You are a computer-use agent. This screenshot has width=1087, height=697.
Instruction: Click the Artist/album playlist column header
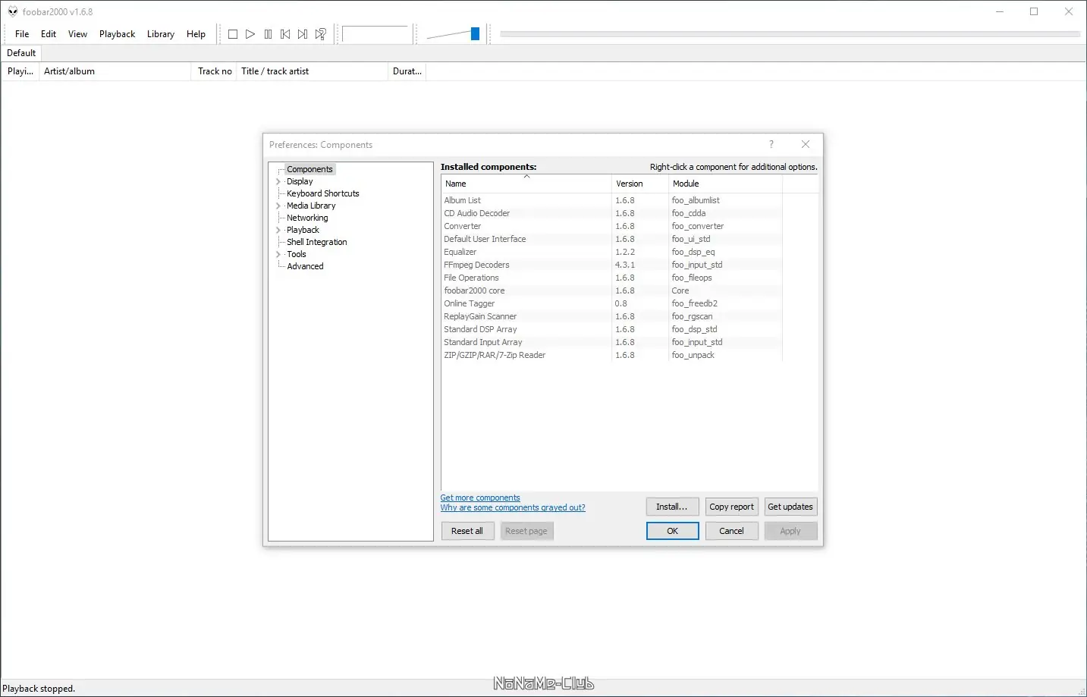coord(115,71)
